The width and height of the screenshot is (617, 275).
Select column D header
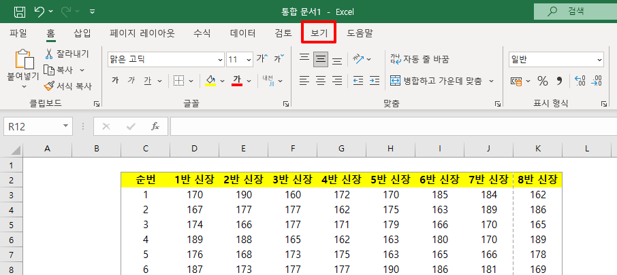click(194, 149)
